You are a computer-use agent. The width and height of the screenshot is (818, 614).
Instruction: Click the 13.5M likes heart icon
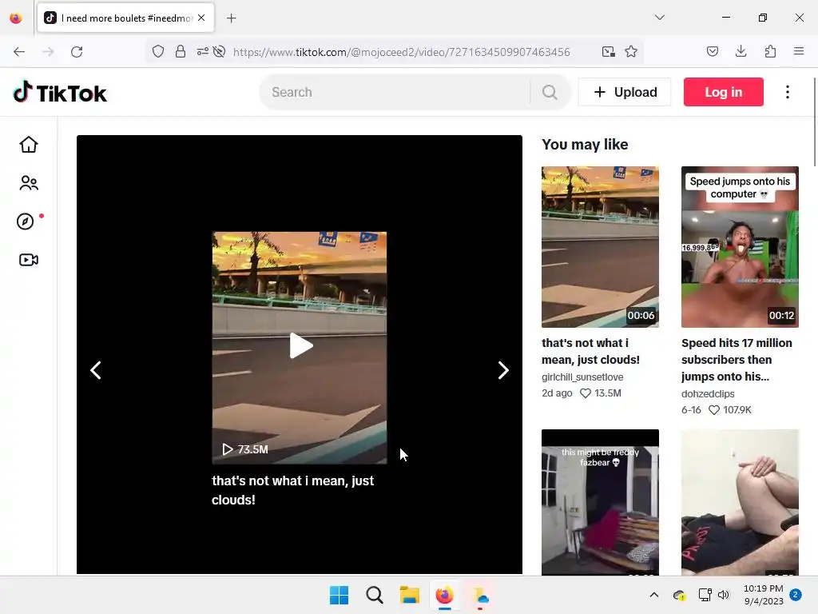point(586,393)
